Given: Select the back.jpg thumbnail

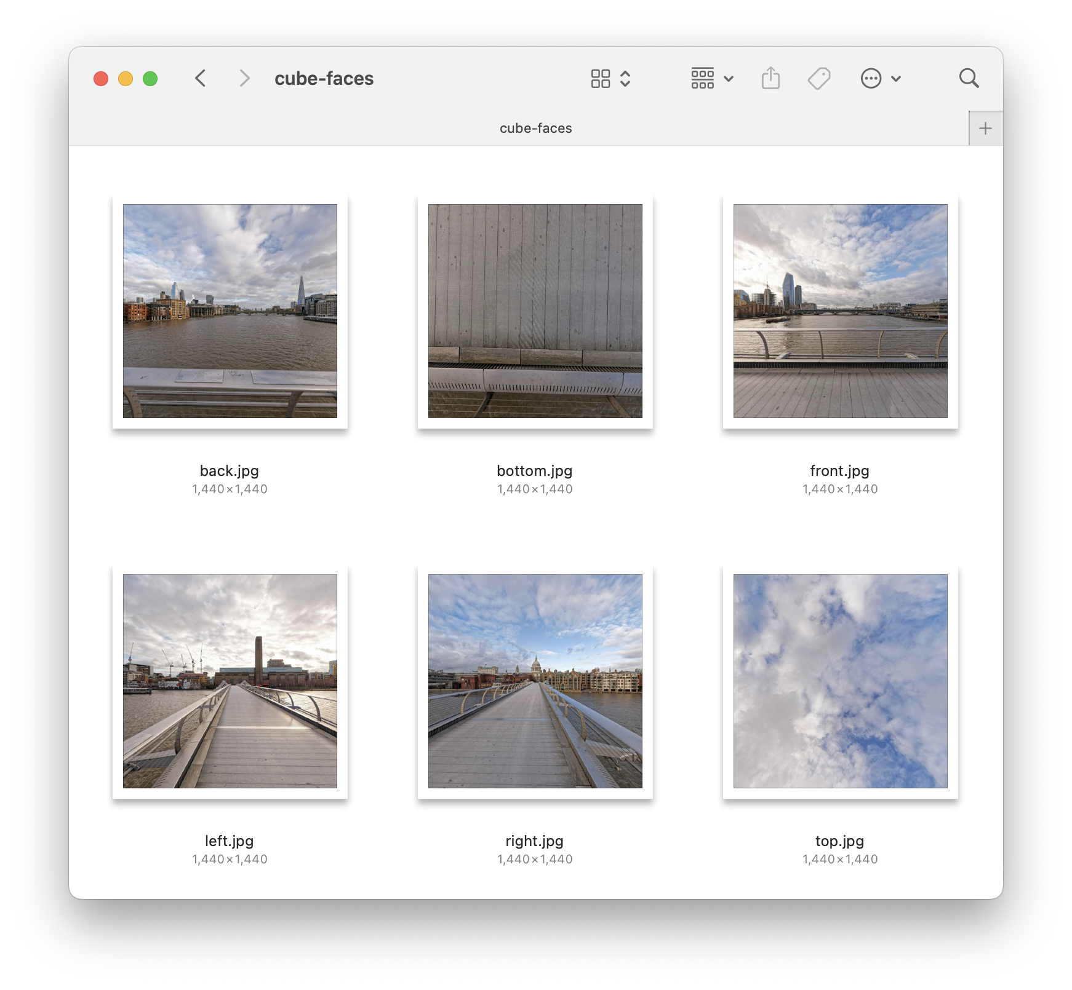Looking at the screenshot, I should click(x=230, y=311).
